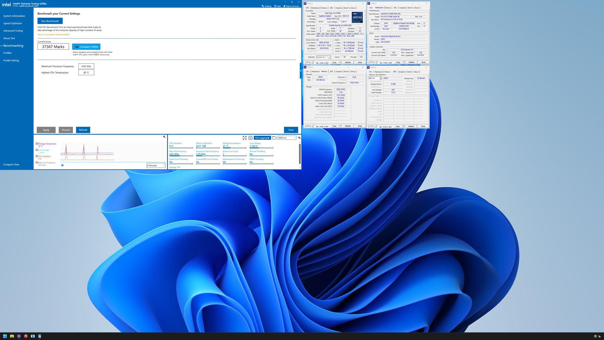604x340 pixels.
Task: Open Speed Optimizer in XTU sidebar
Action: tap(13, 23)
